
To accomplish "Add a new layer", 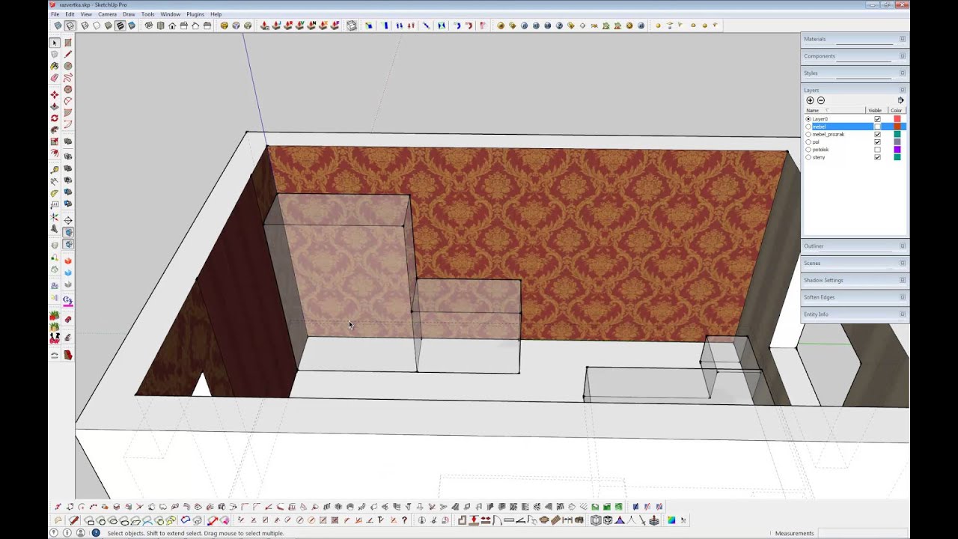I will 810,100.
